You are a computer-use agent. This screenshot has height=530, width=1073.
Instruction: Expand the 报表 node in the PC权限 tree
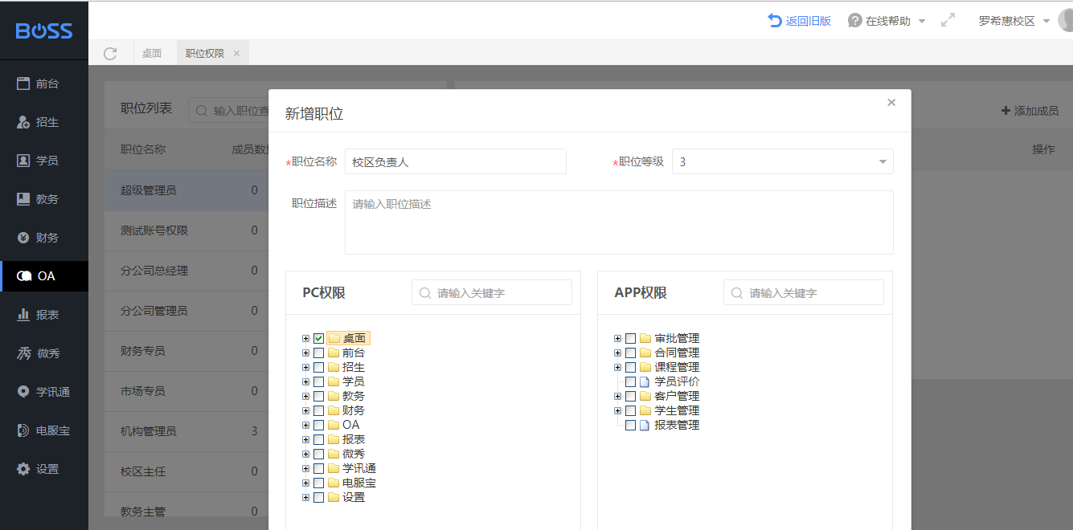(x=305, y=439)
